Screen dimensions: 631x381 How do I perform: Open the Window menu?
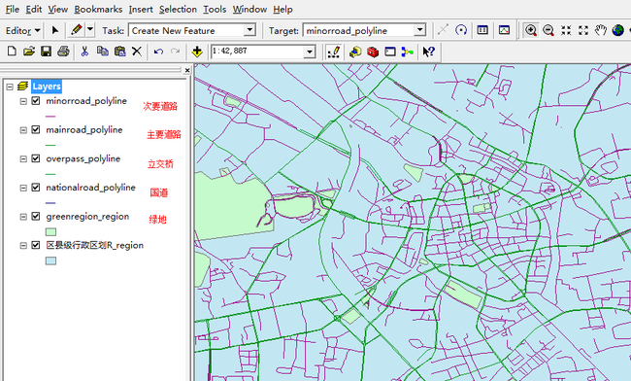[x=249, y=10]
